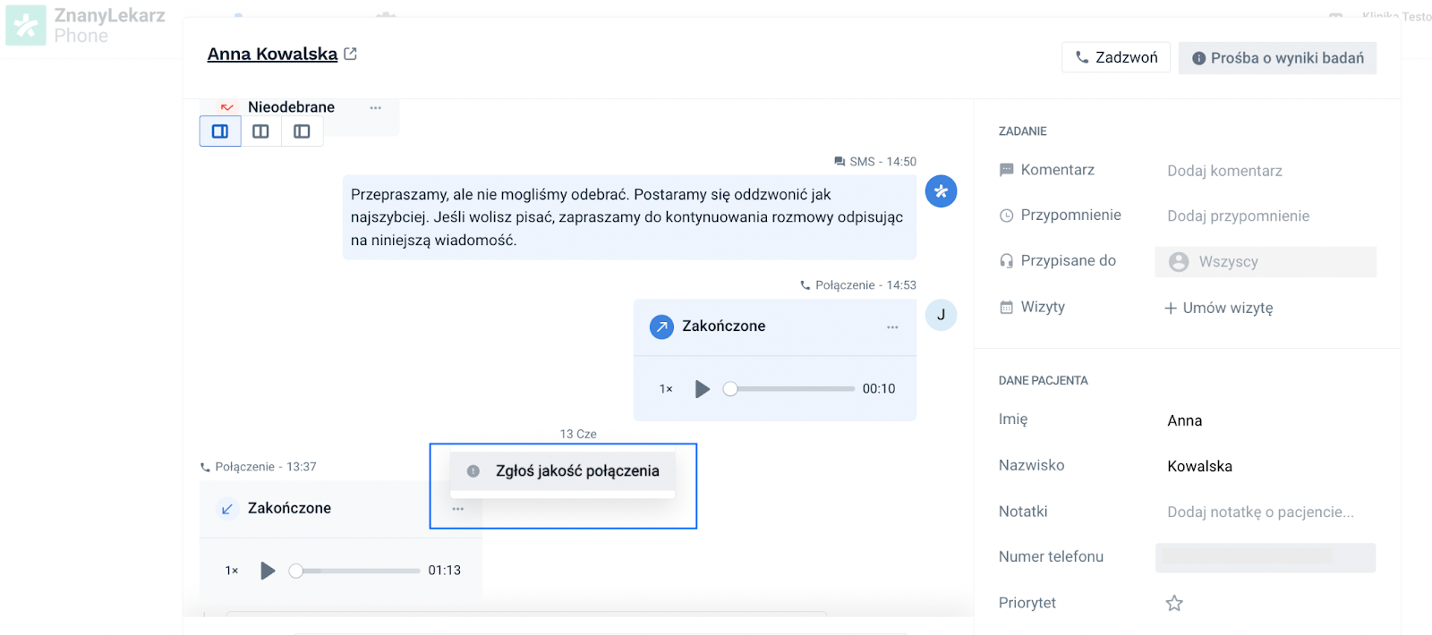Select the split two-column layout icon
The height and width of the screenshot is (635, 1432).
(260, 131)
